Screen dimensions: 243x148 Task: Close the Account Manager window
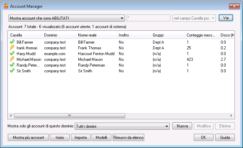point(234,6)
